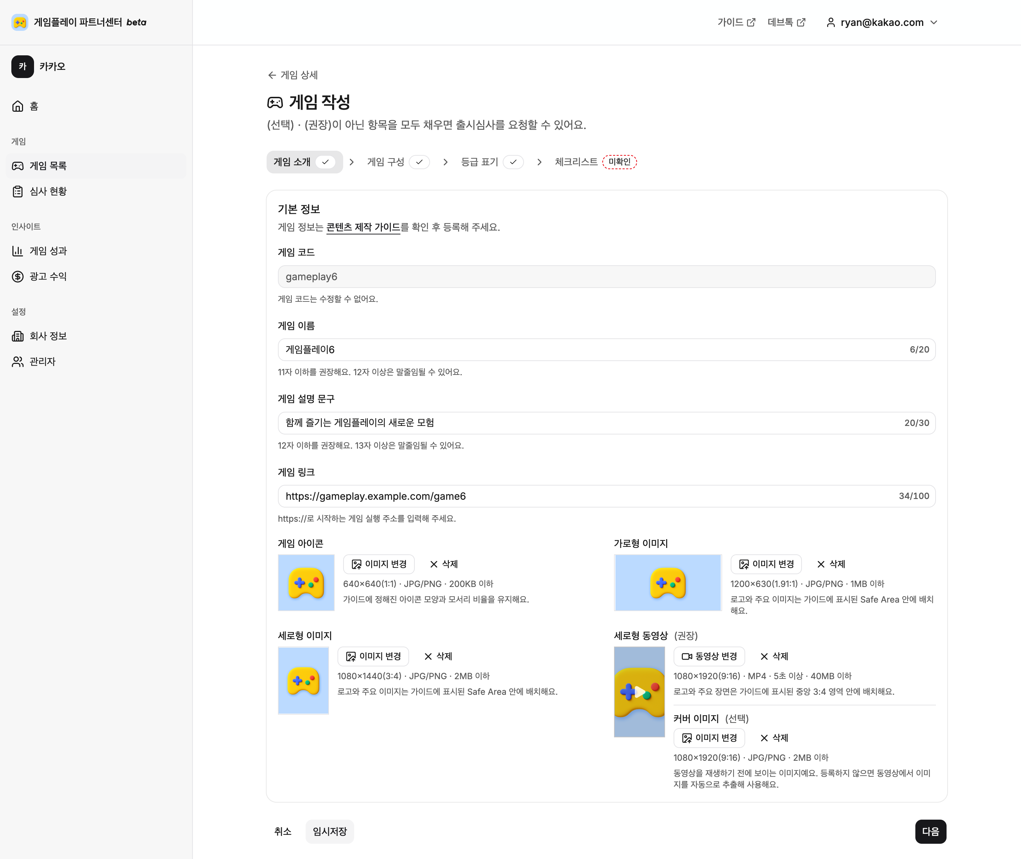Viewport: 1021px width, 859px height.
Task: Change the 가로형 이미지 image
Action: tap(766, 564)
